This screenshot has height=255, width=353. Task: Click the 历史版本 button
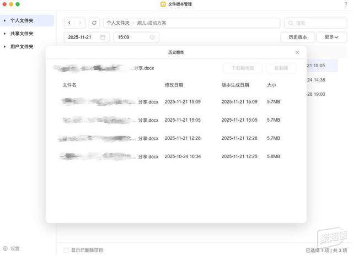[297, 37]
